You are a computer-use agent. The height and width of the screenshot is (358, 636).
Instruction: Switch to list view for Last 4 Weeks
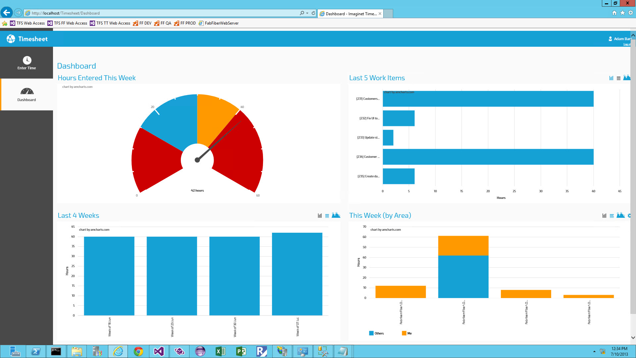pos(327,215)
